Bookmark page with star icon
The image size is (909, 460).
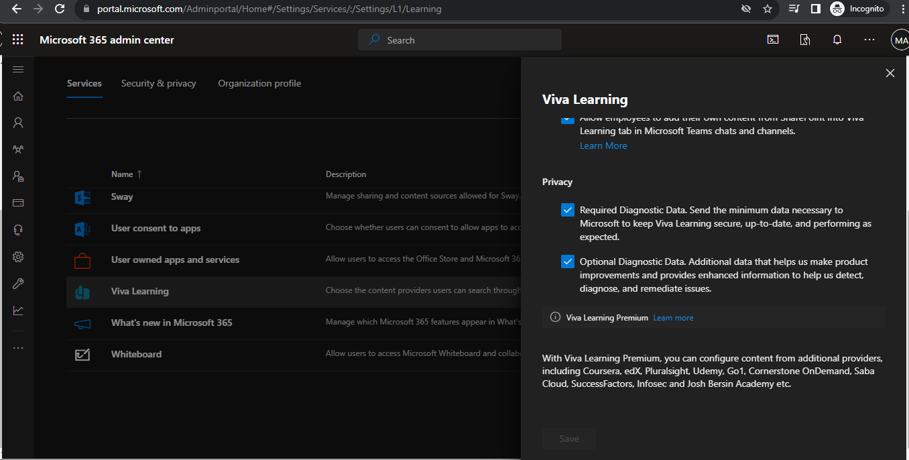click(768, 9)
